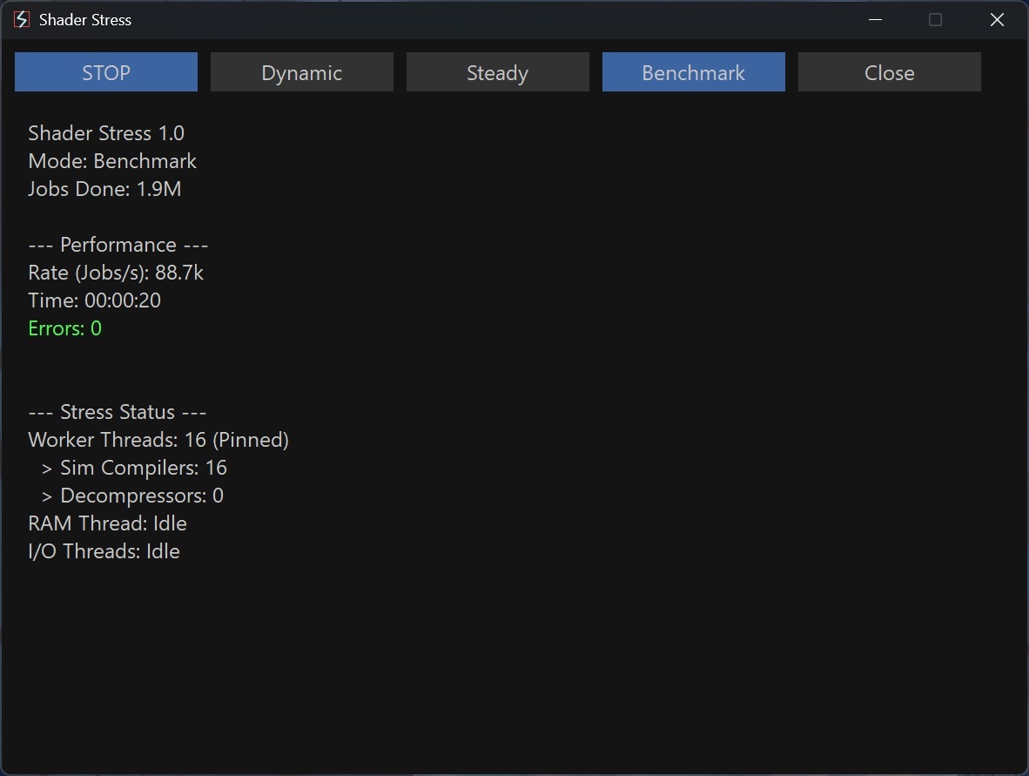Select the Steady mode button
Screen dimensions: 1029x776
coord(497,72)
